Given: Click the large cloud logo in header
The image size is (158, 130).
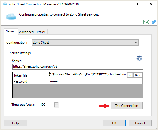Looking at the screenshot, I should pyautogui.click(x=11, y=16).
